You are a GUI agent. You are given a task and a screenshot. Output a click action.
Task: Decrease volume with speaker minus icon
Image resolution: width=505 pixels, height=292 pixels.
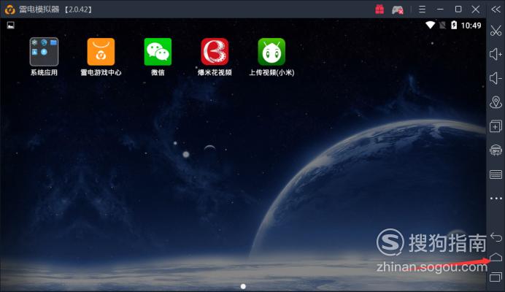[496, 78]
